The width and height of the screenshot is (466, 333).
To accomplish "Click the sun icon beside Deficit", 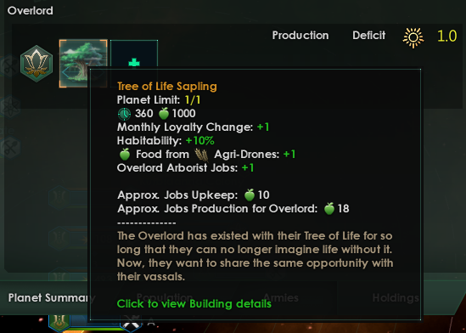I will 413,37.
